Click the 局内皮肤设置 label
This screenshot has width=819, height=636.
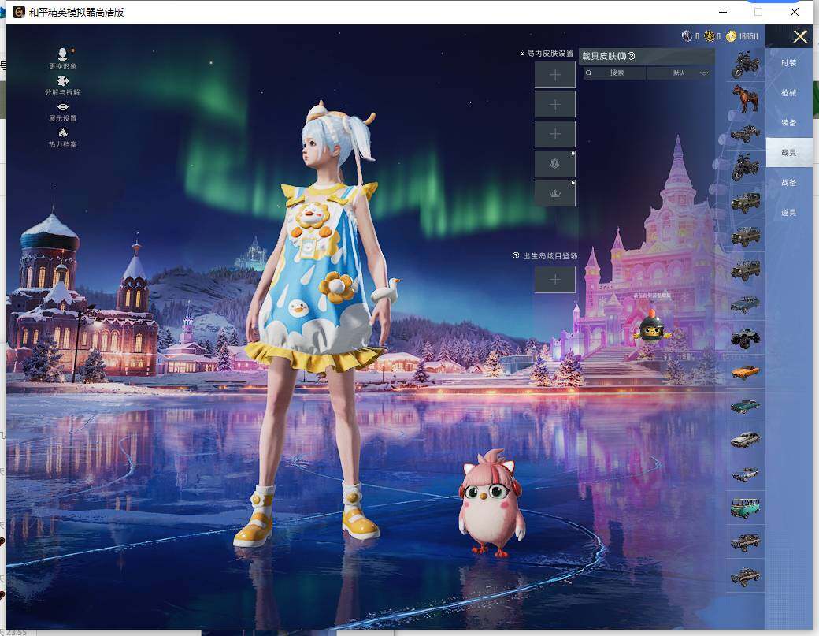[550, 54]
